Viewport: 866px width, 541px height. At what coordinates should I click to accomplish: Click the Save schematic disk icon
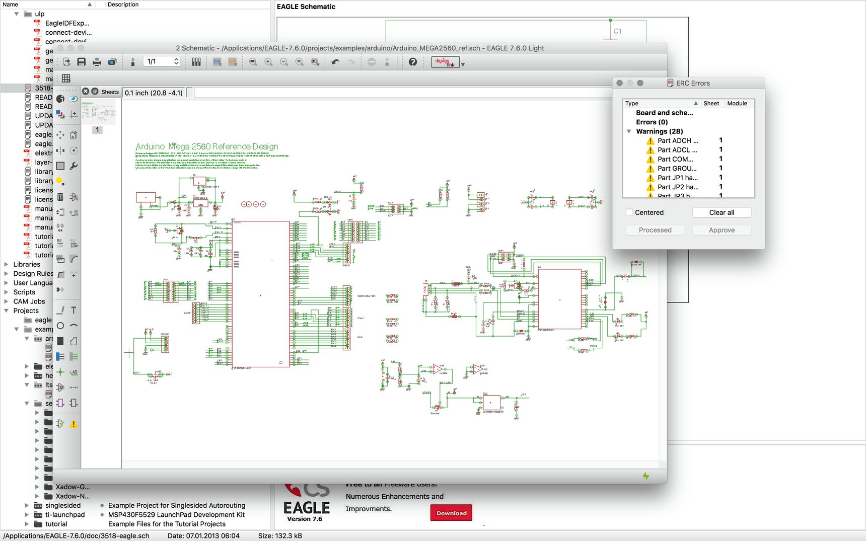click(82, 62)
